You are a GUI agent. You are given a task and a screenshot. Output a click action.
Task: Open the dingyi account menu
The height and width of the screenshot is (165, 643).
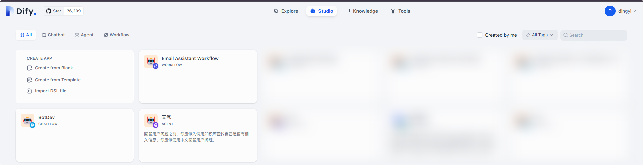627,11
